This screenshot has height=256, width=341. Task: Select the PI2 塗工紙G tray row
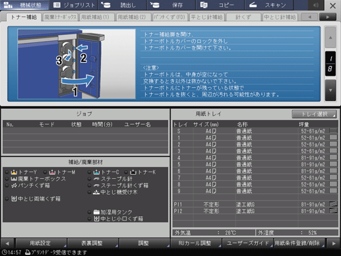coord(255,211)
